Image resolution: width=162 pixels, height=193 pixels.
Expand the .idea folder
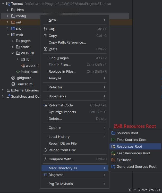coord(8,10)
